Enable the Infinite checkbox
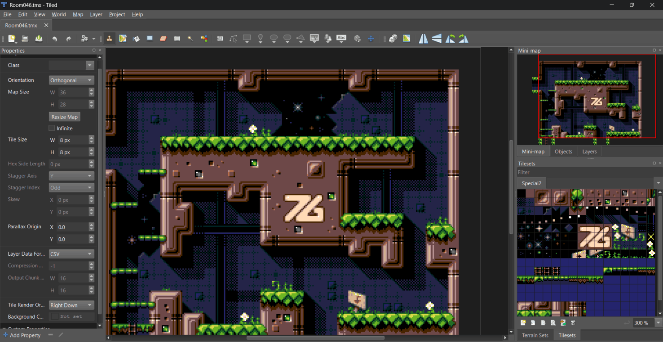 52,128
